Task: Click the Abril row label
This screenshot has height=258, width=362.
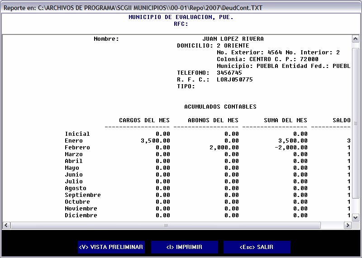Action: click(74, 161)
